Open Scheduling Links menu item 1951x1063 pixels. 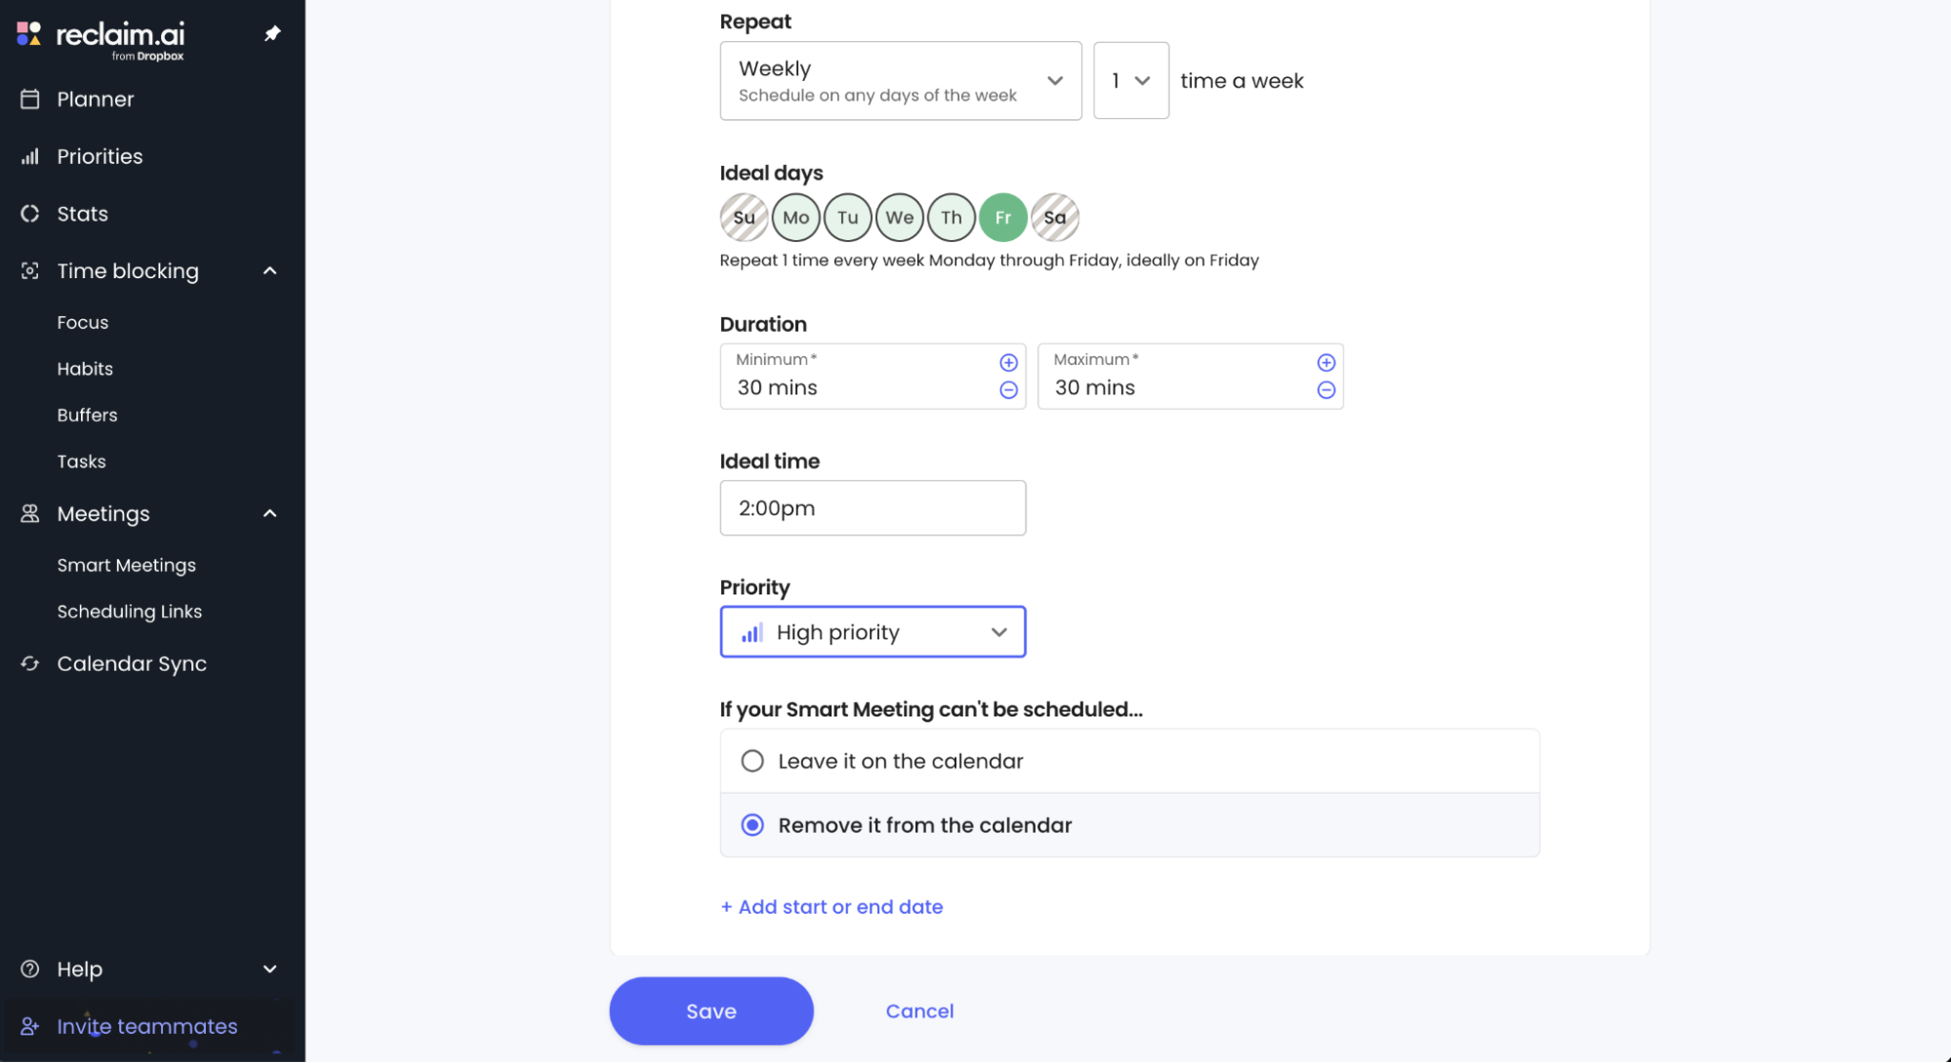(129, 612)
